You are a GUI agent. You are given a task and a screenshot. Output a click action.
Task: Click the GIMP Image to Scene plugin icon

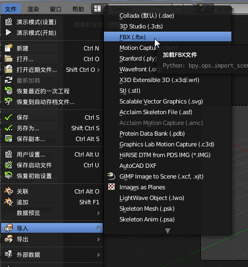pyautogui.click(x=111, y=176)
